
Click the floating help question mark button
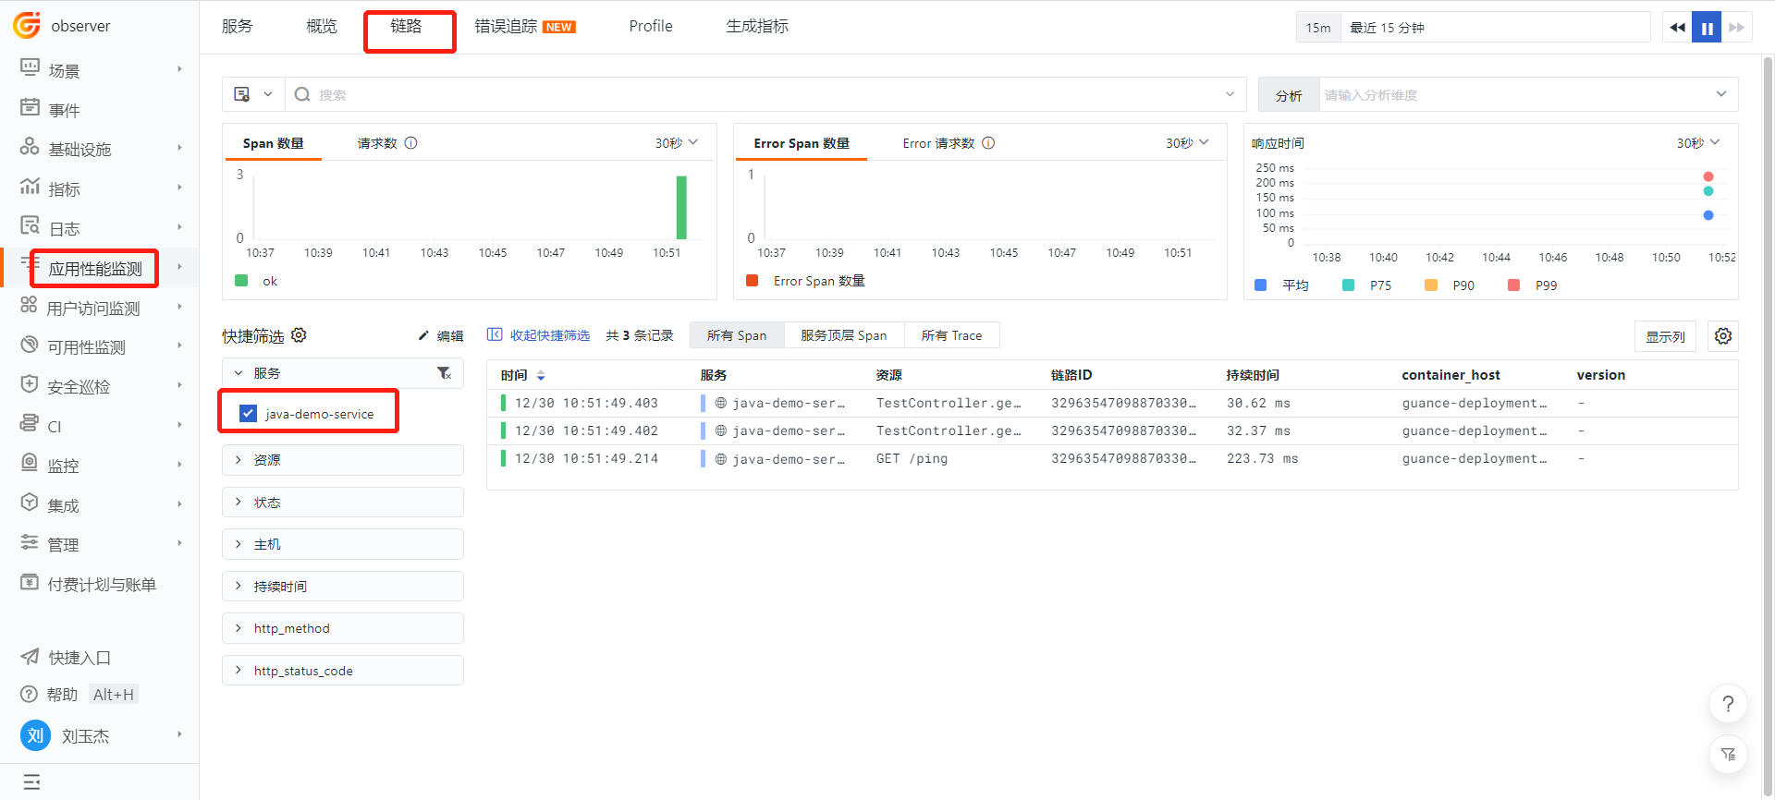coord(1728,704)
